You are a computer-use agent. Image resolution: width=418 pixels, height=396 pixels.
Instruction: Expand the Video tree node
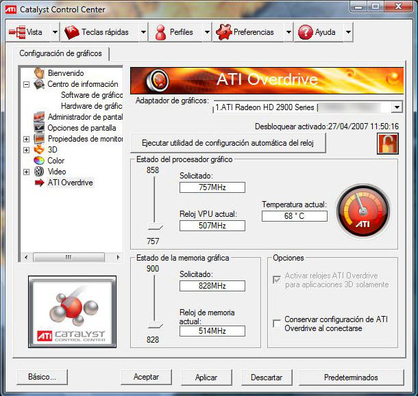27,172
